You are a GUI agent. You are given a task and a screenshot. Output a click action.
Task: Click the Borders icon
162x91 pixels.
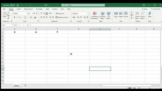click(25, 17)
